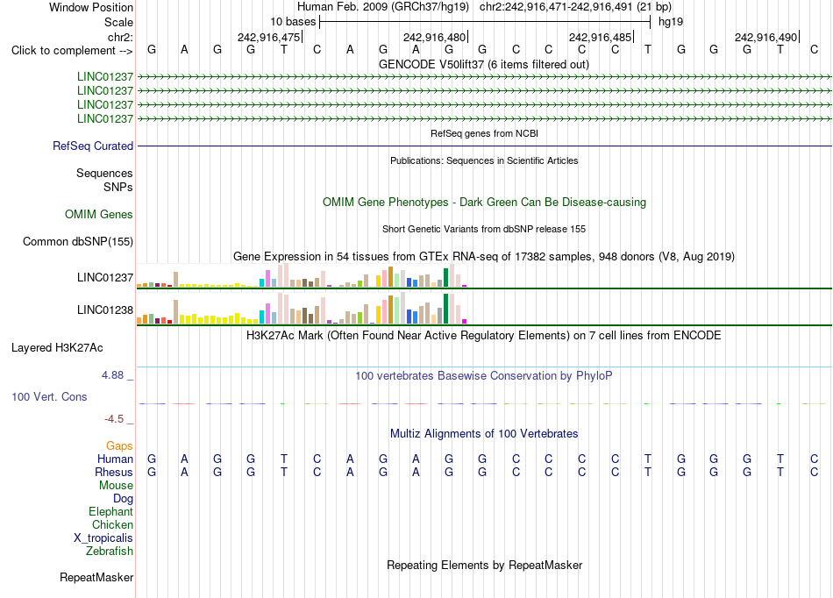
Task: Click the Window Position label
Action: (x=91, y=7)
